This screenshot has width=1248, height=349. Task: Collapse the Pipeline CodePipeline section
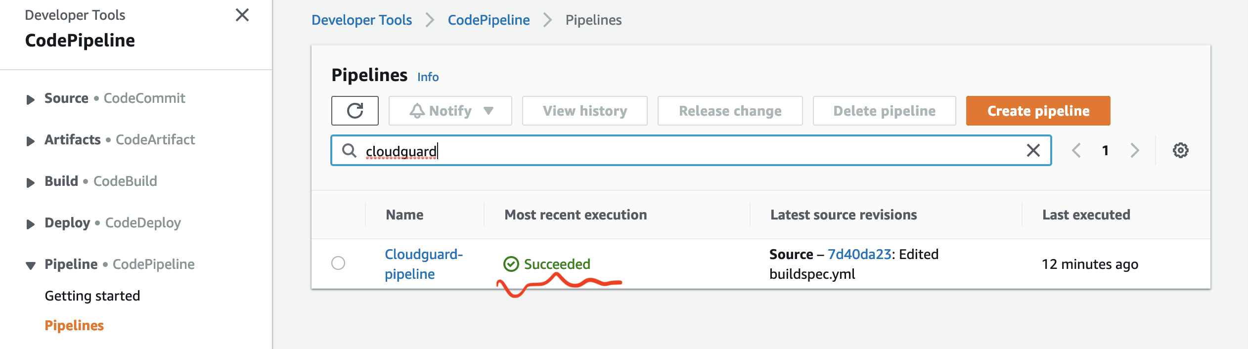pos(31,265)
